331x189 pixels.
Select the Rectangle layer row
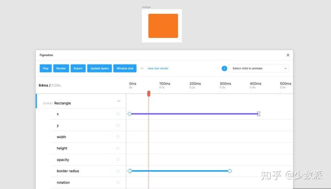point(81,101)
